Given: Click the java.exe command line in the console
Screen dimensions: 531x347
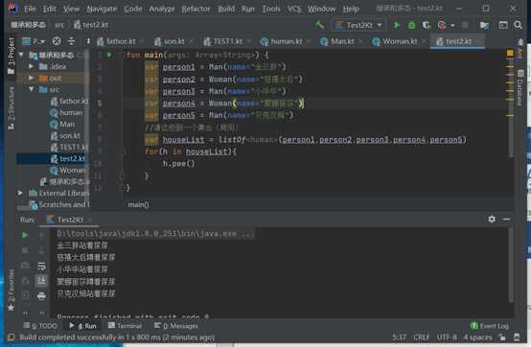Looking at the screenshot, I should 155,234.
